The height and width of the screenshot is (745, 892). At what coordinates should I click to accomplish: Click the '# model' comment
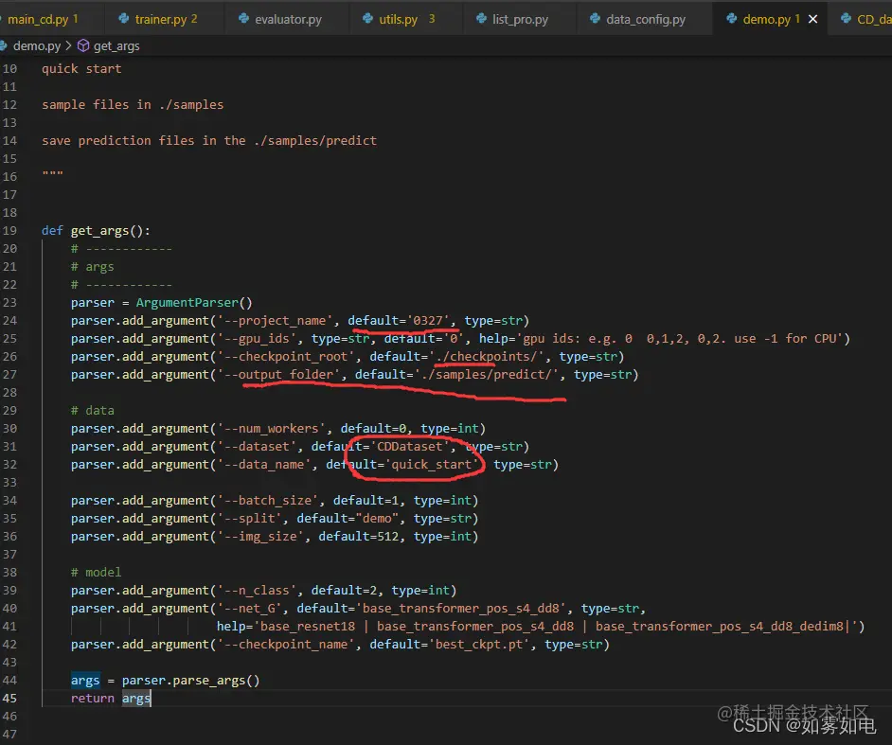pyautogui.click(x=96, y=572)
